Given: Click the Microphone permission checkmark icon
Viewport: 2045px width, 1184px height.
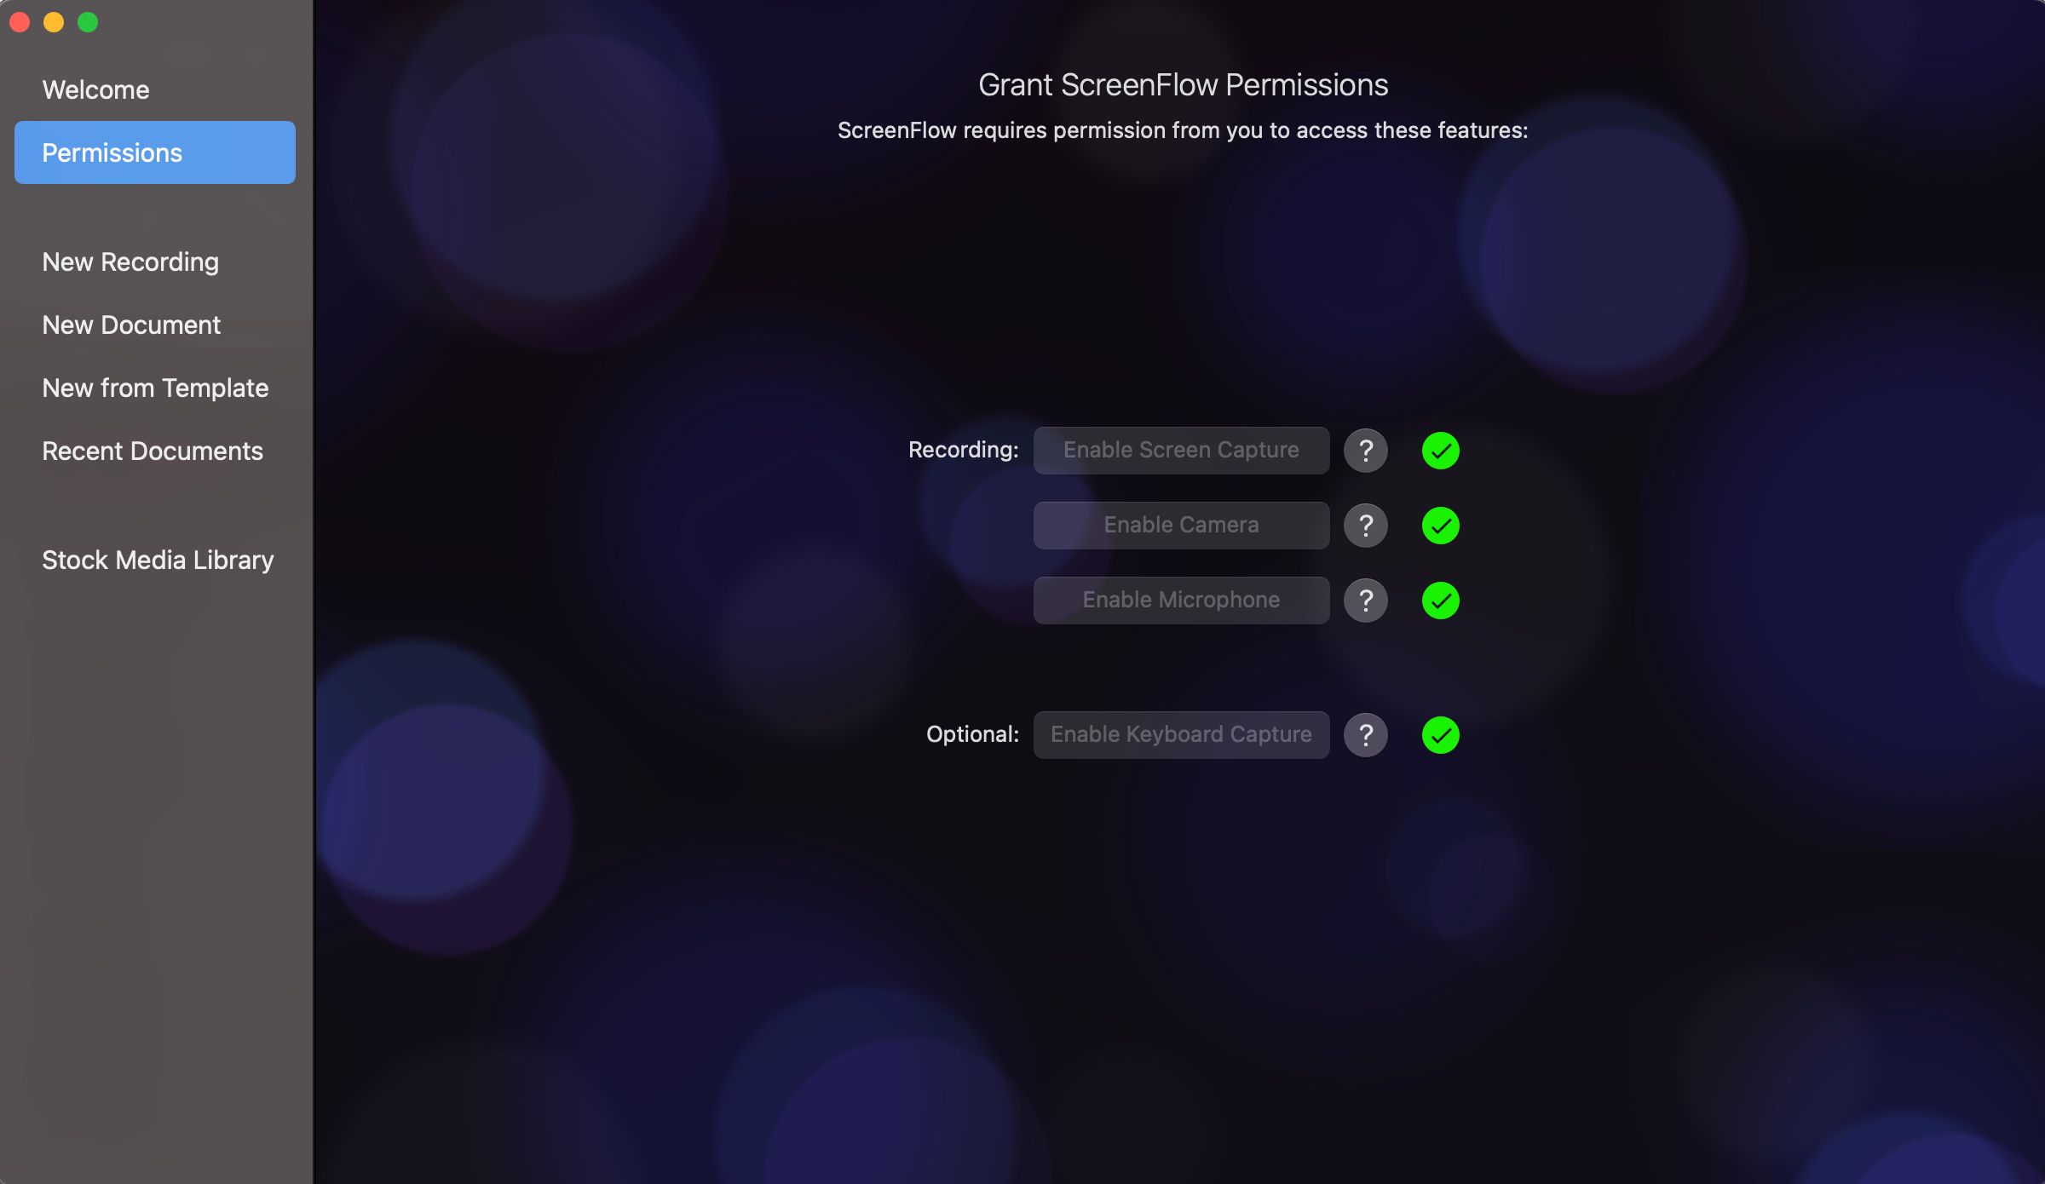Looking at the screenshot, I should [x=1440, y=599].
